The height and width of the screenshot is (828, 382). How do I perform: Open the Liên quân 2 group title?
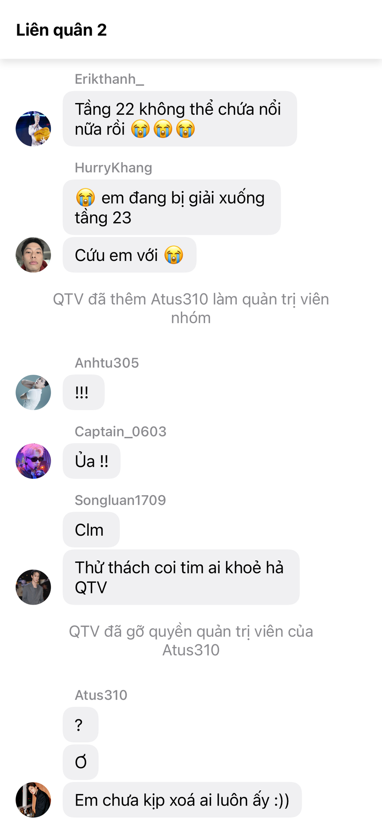coord(61,30)
